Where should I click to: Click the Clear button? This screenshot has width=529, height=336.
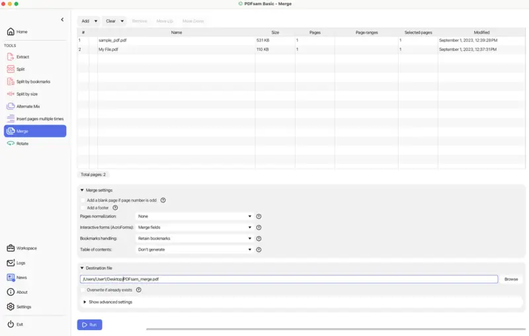[110, 21]
